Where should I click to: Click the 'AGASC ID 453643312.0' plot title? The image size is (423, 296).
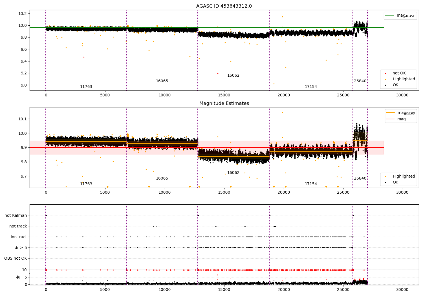[x=224, y=6]
